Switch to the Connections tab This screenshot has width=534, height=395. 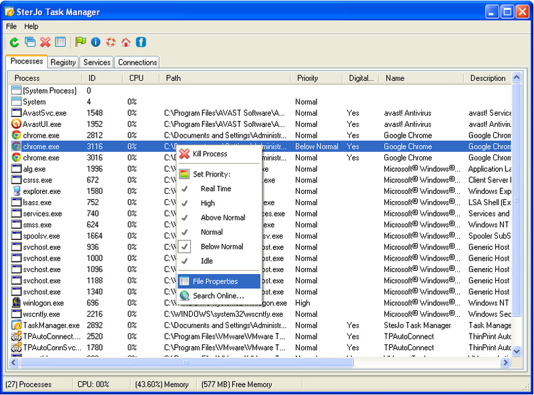(x=138, y=62)
